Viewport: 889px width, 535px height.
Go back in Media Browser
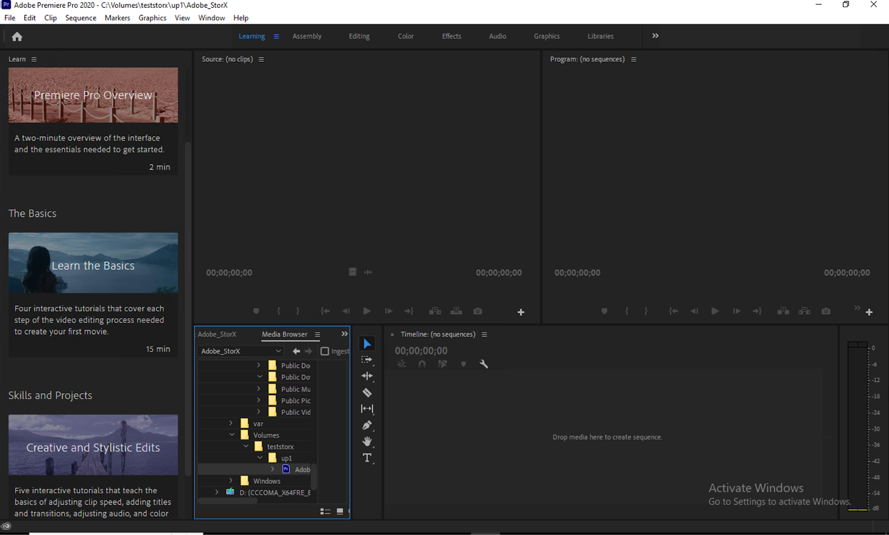point(296,351)
